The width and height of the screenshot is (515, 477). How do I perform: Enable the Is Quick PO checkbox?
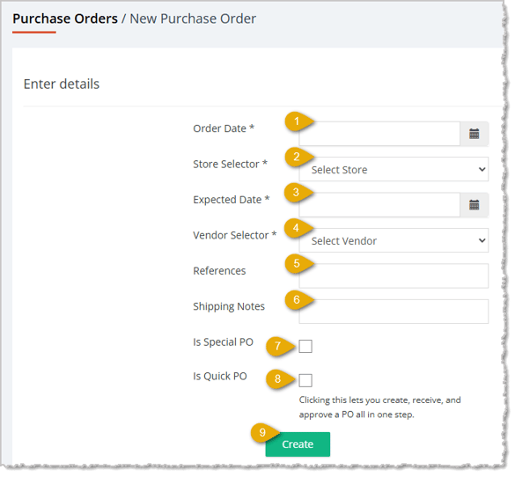(305, 380)
